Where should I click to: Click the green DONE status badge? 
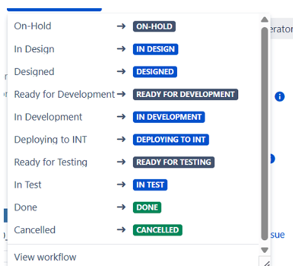[x=147, y=207]
